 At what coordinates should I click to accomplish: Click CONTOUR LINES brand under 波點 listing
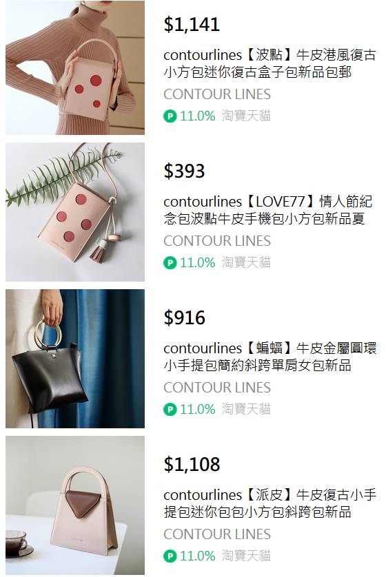[217, 94]
